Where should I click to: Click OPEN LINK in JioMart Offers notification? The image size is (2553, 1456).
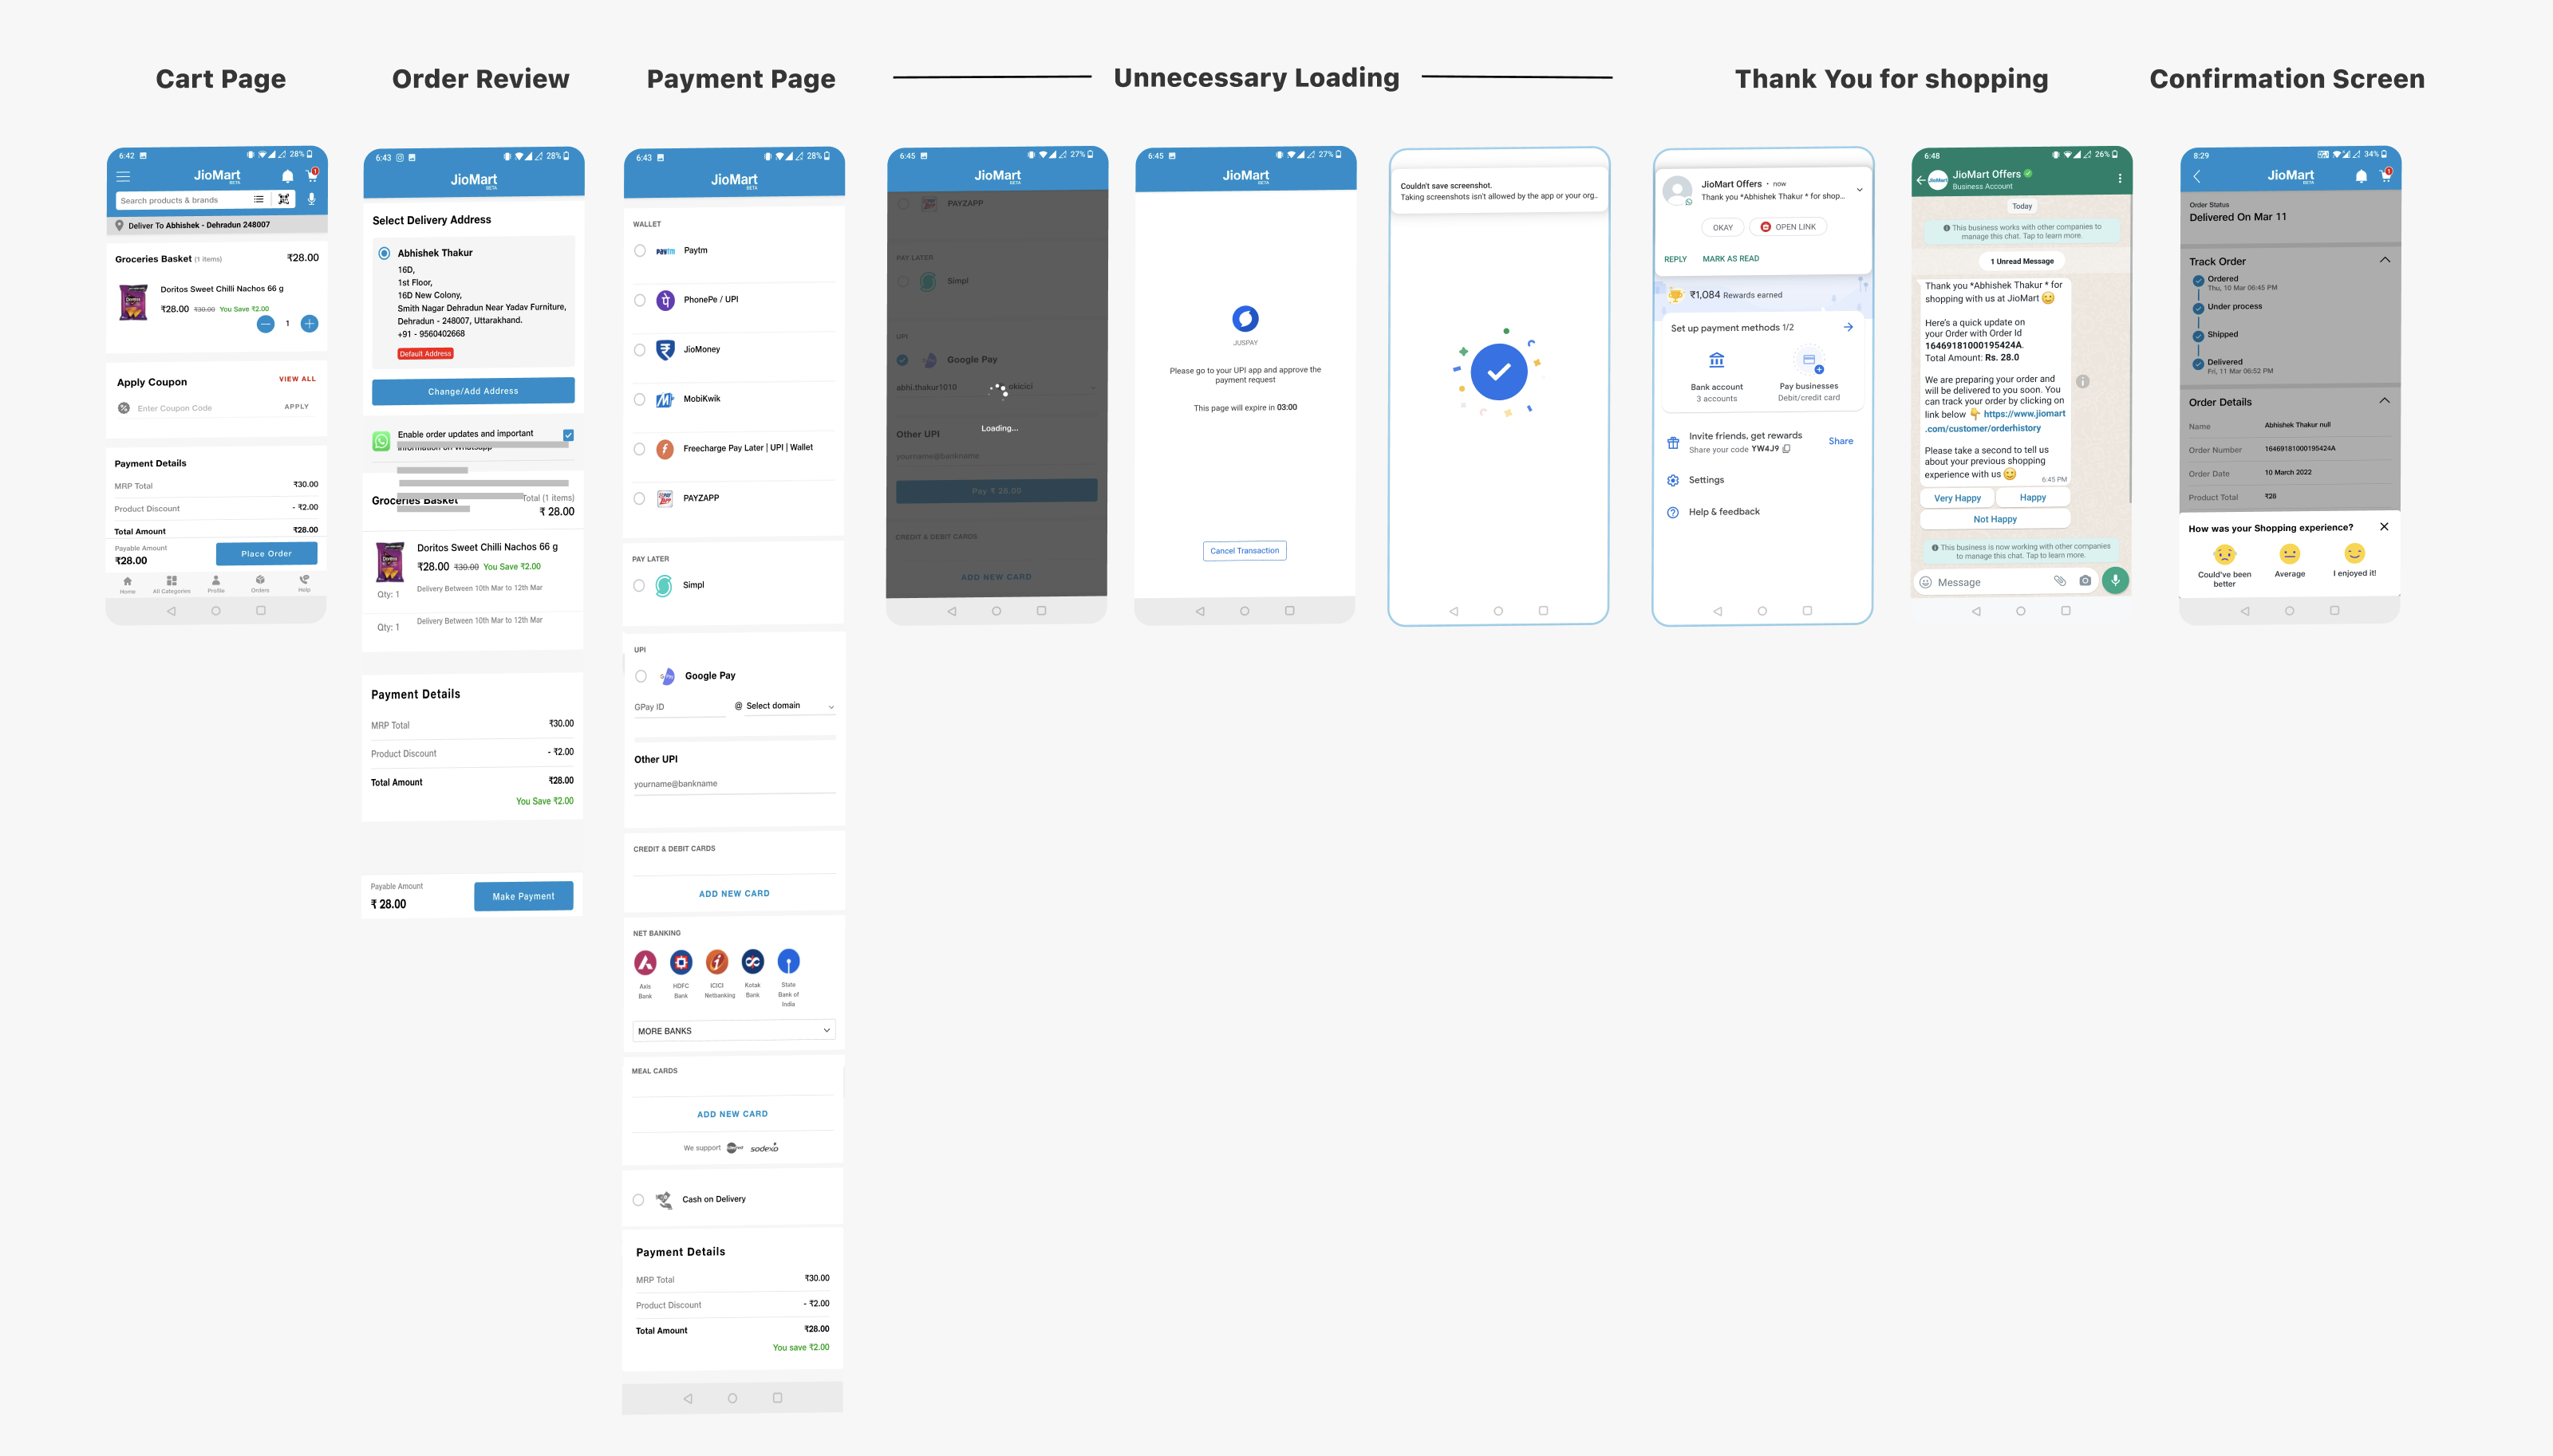point(1788,227)
